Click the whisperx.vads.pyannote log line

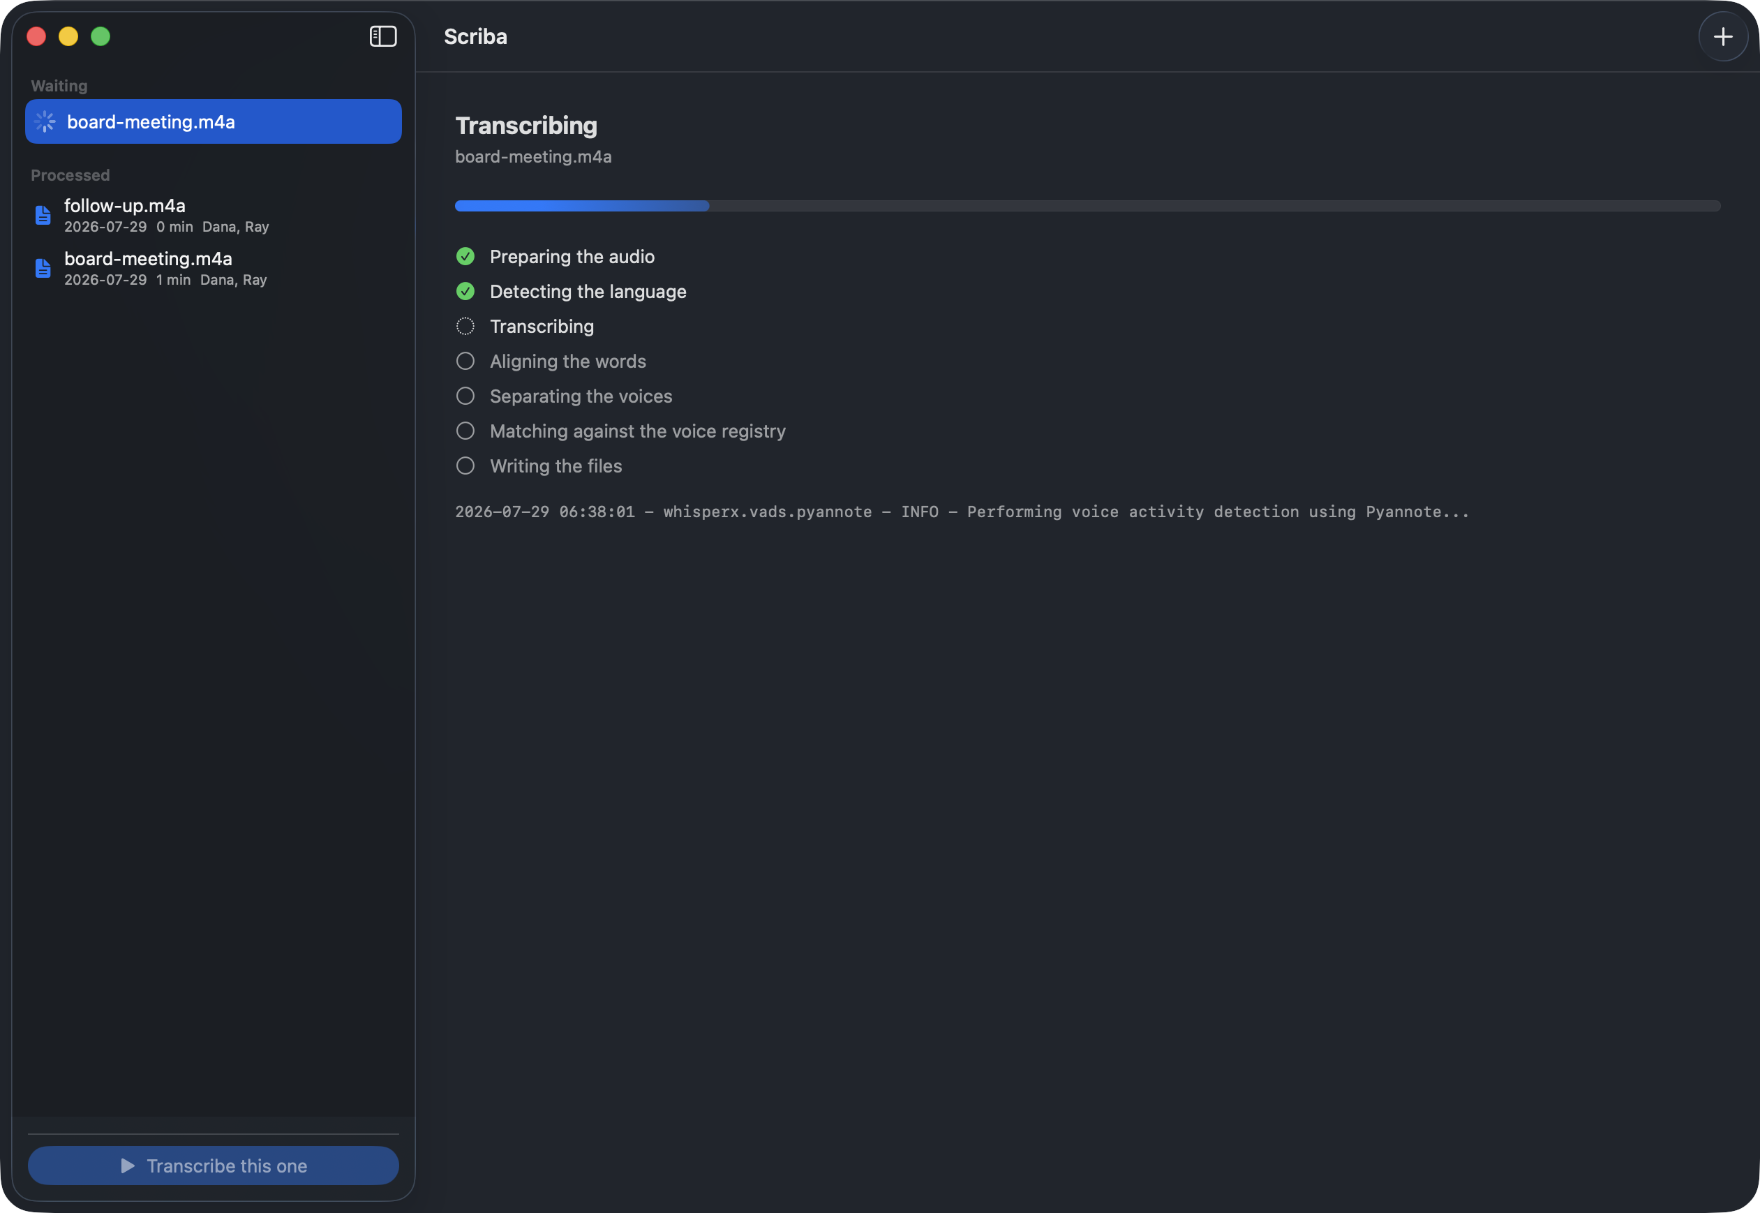click(962, 512)
